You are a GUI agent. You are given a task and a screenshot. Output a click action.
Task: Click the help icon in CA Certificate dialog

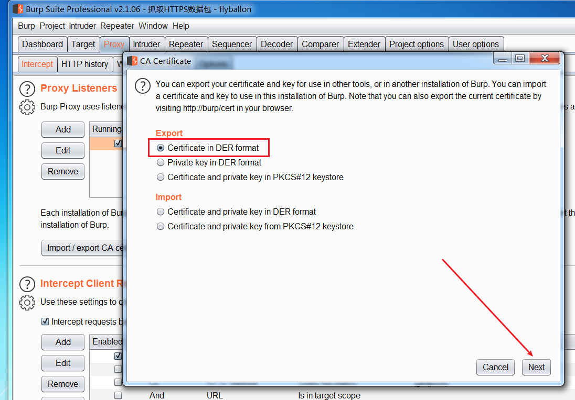click(x=143, y=86)
